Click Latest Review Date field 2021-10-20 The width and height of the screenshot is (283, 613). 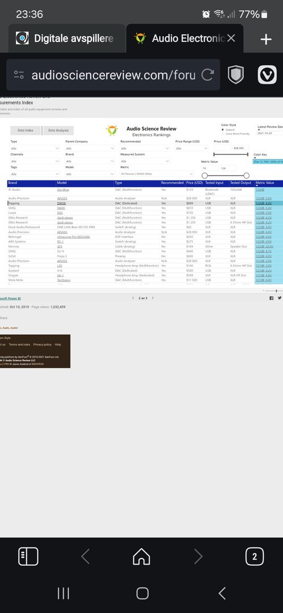click(270, 133)
